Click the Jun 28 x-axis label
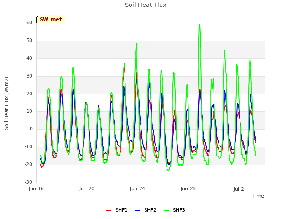Viewport: 292px width, 219px height. 188,188
